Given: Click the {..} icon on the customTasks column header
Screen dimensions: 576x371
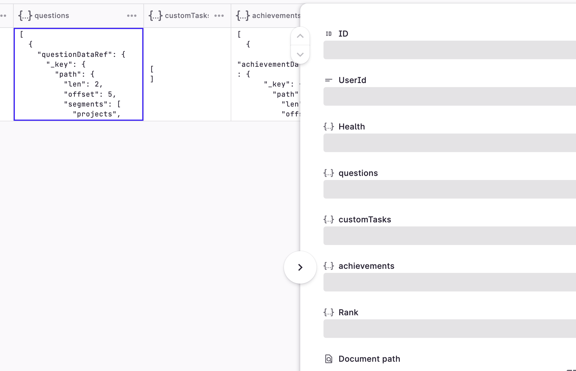Looking at the screenshot, I should (155, 16).
